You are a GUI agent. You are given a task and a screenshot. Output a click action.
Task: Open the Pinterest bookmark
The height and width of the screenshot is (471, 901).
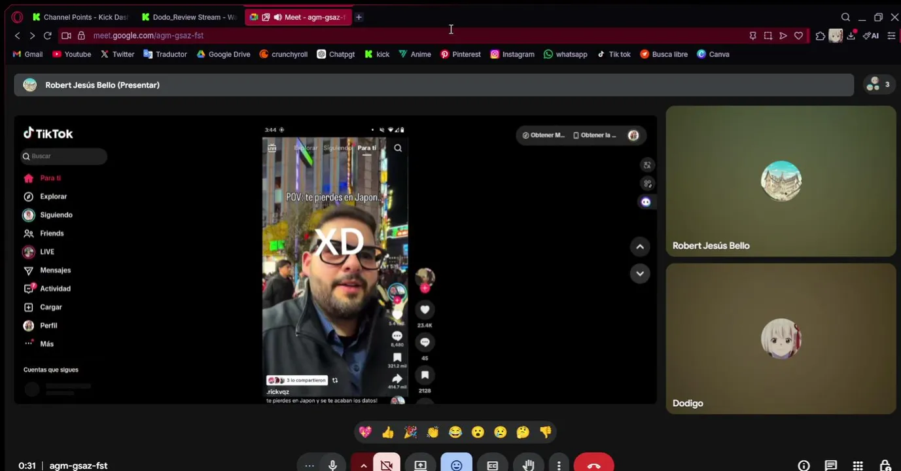pyautogui.click(x=461, y=54)
